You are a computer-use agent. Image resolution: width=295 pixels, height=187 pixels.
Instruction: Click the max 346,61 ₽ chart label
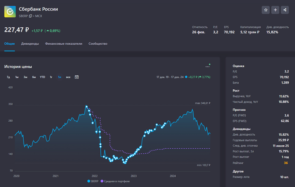click(202, 103)
